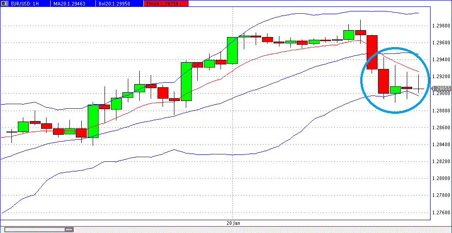Click the 1.29600 price axis label
This screenshot has width=452, height=233.
[441, 43]
